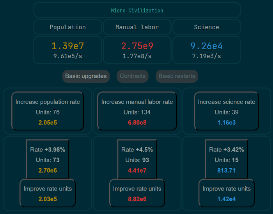Image resolution: width=273 pixels, height=214 pixels.
Task: Buy the Increase manual labor rate upgrade
Action: 137,111
